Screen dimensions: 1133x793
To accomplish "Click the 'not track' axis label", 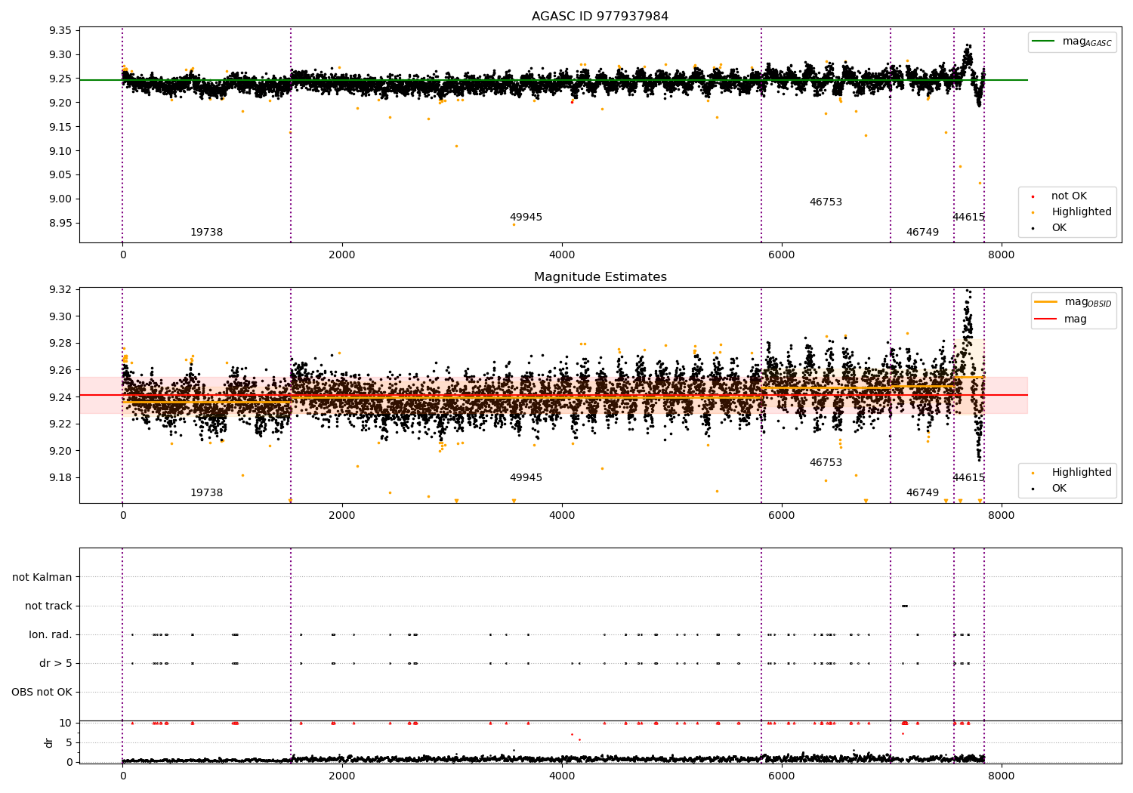I will click(48, 606).
